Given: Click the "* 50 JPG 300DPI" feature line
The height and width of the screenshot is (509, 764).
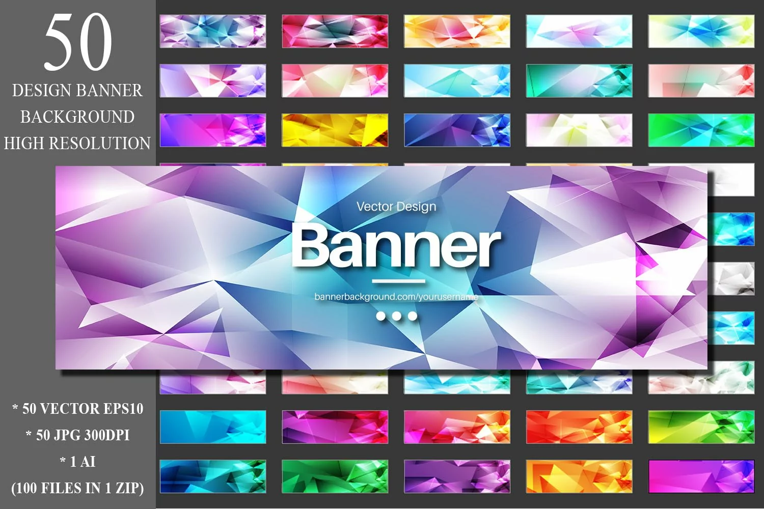Looking at the screenshot, I should [78, 435].
